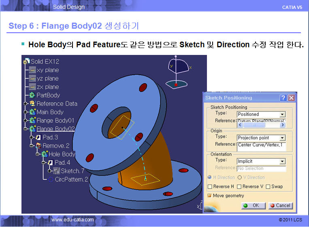Check the Swap option
The height and width of the screenshot is (227, 309).
point(268,187)
